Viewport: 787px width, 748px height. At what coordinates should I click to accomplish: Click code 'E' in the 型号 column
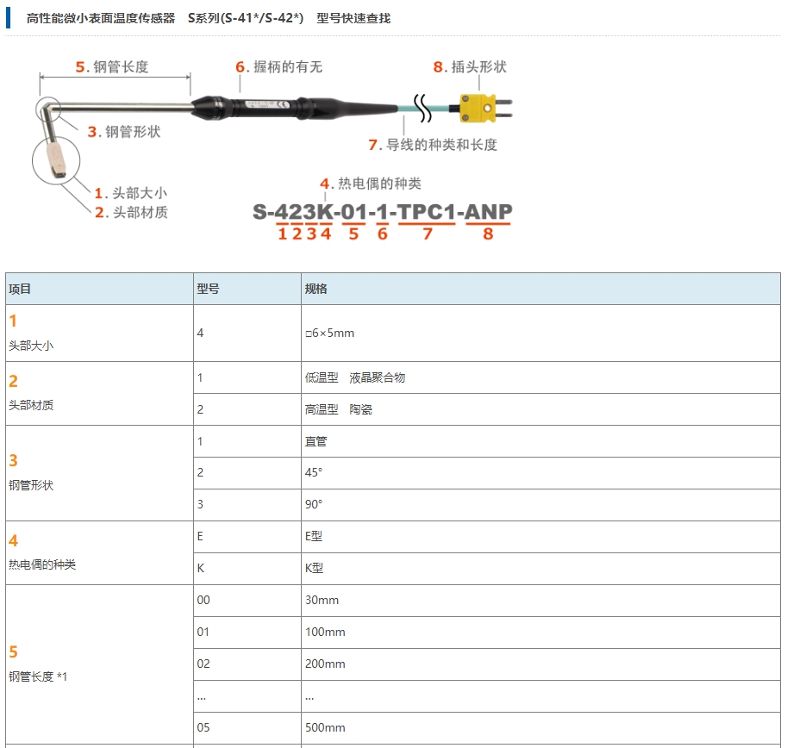pos(247,537)
